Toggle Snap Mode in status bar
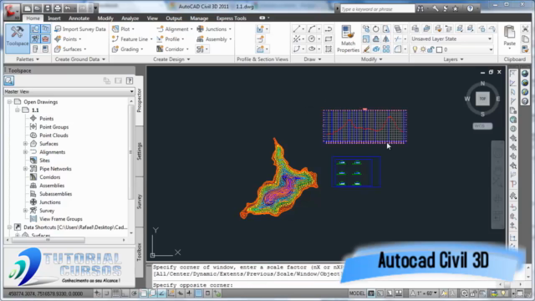The height and width of the screenshot is (301, 535). coord(107,293)
